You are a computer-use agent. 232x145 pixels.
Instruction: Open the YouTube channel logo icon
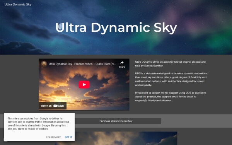[44, 64]
